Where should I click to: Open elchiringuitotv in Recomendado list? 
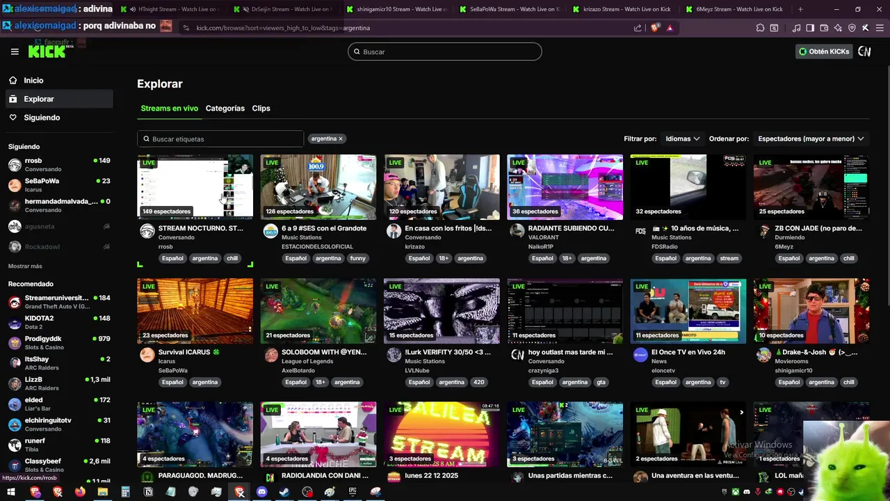click(x=58, y=424)
